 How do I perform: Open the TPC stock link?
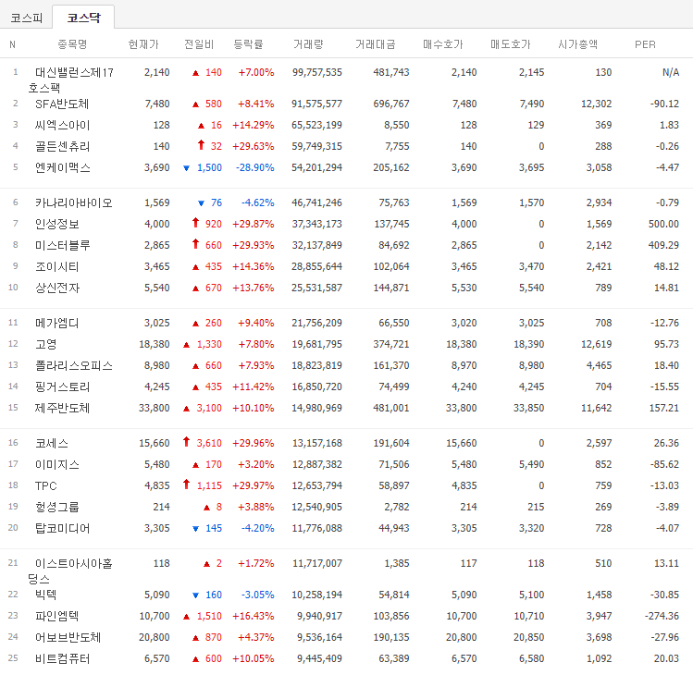[46, 485]
